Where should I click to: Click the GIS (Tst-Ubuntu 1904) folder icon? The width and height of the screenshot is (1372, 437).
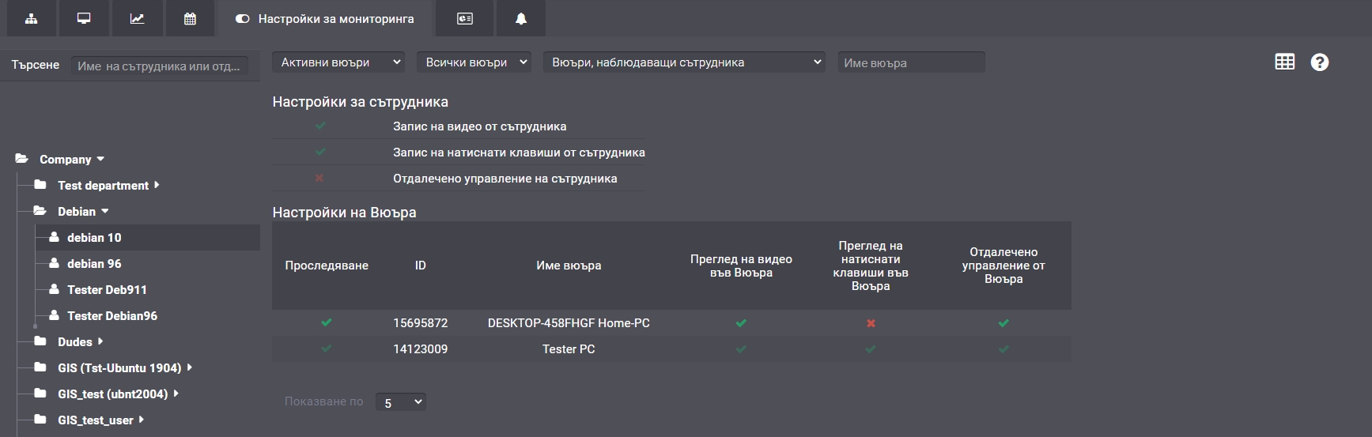[x=40, y=367]
